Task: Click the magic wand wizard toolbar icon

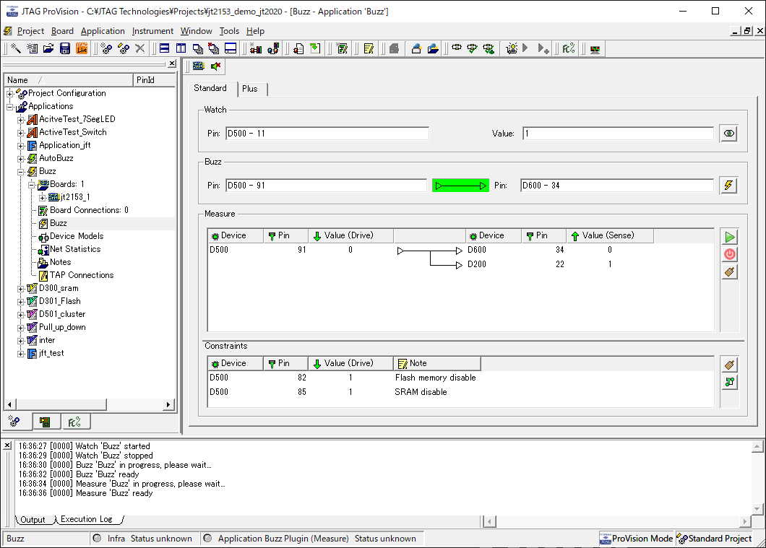Action: [x=16, y=48]
